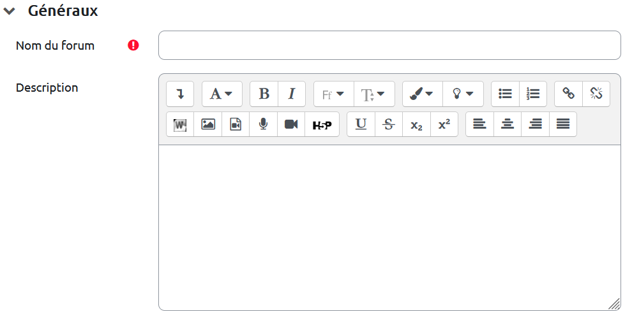
Task: Center align the text
Action: coord(508,124)
